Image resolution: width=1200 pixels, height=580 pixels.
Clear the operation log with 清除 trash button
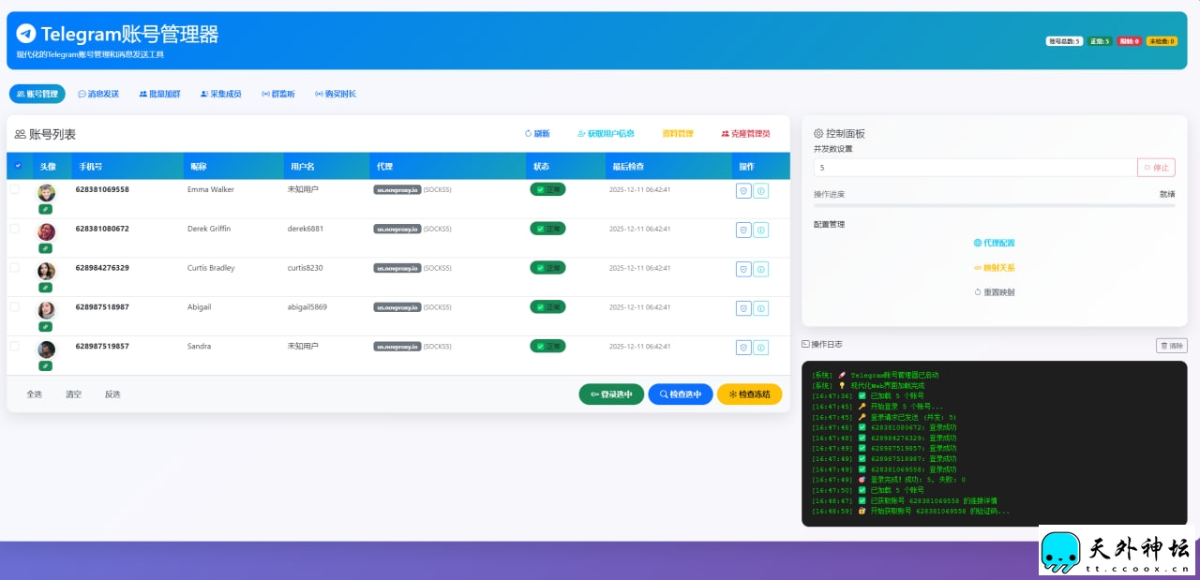tap(1171, 346)
